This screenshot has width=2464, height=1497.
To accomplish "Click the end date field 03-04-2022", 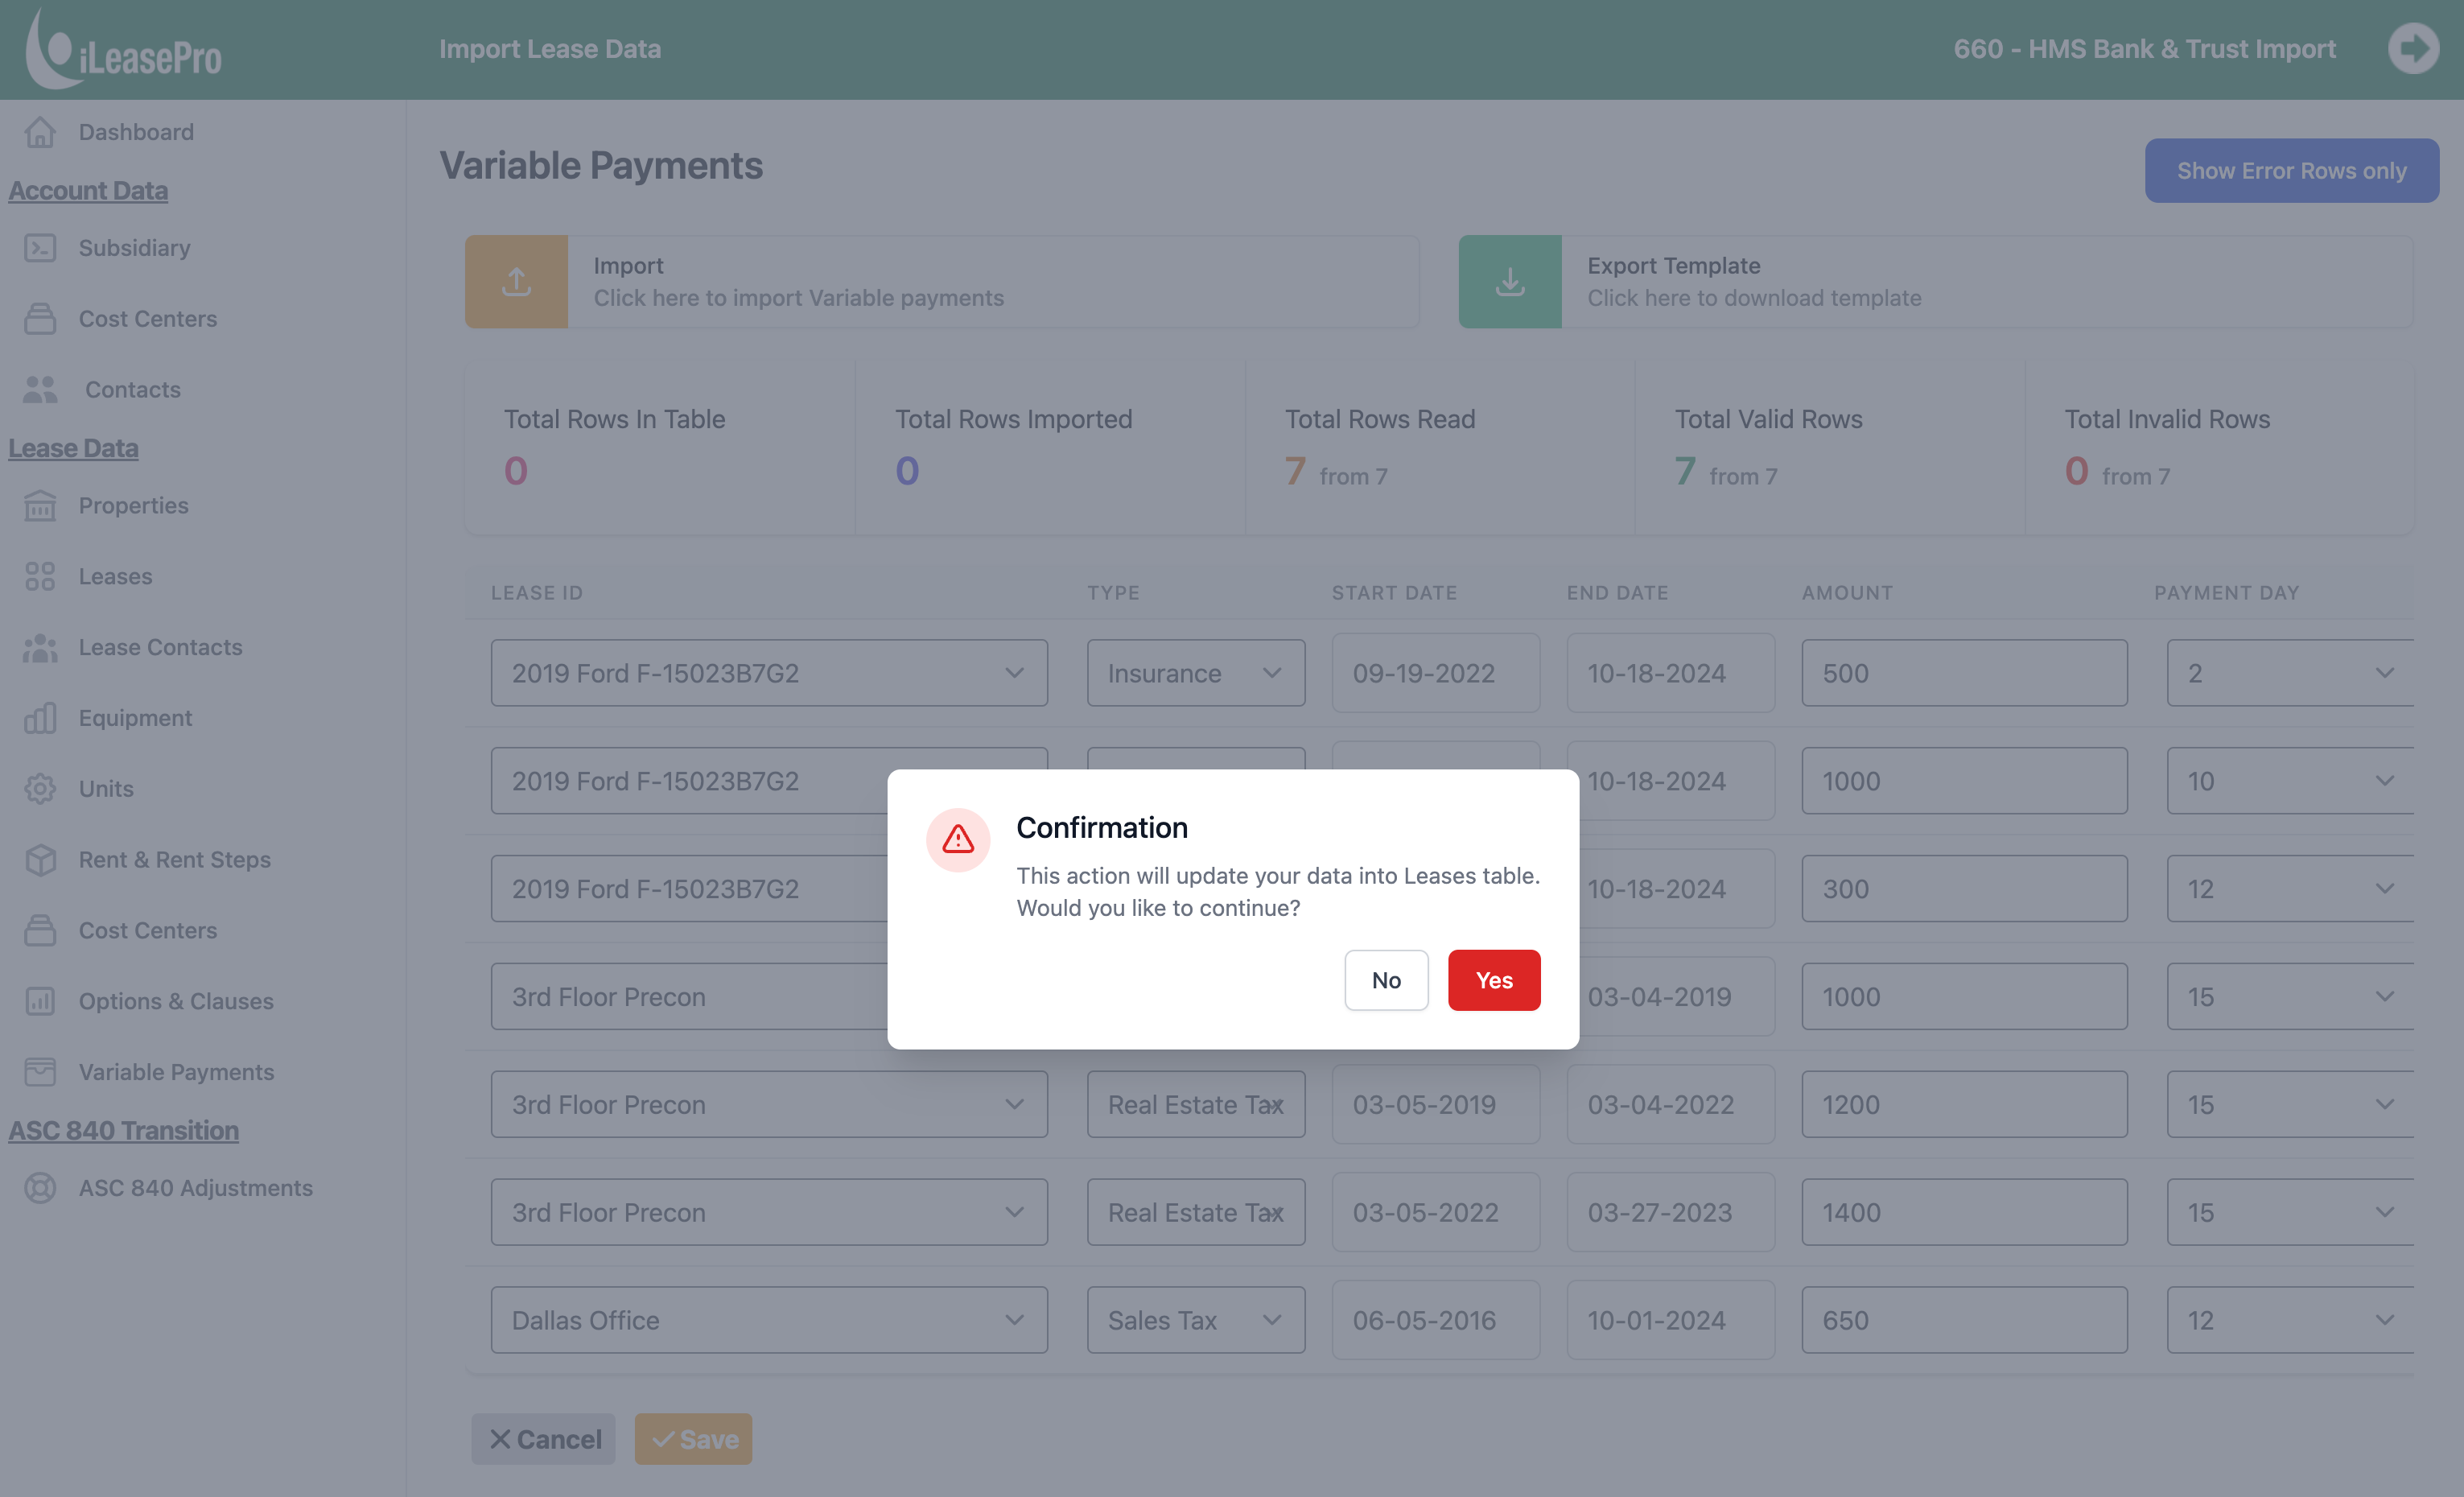I will tap(1670, 1104).
